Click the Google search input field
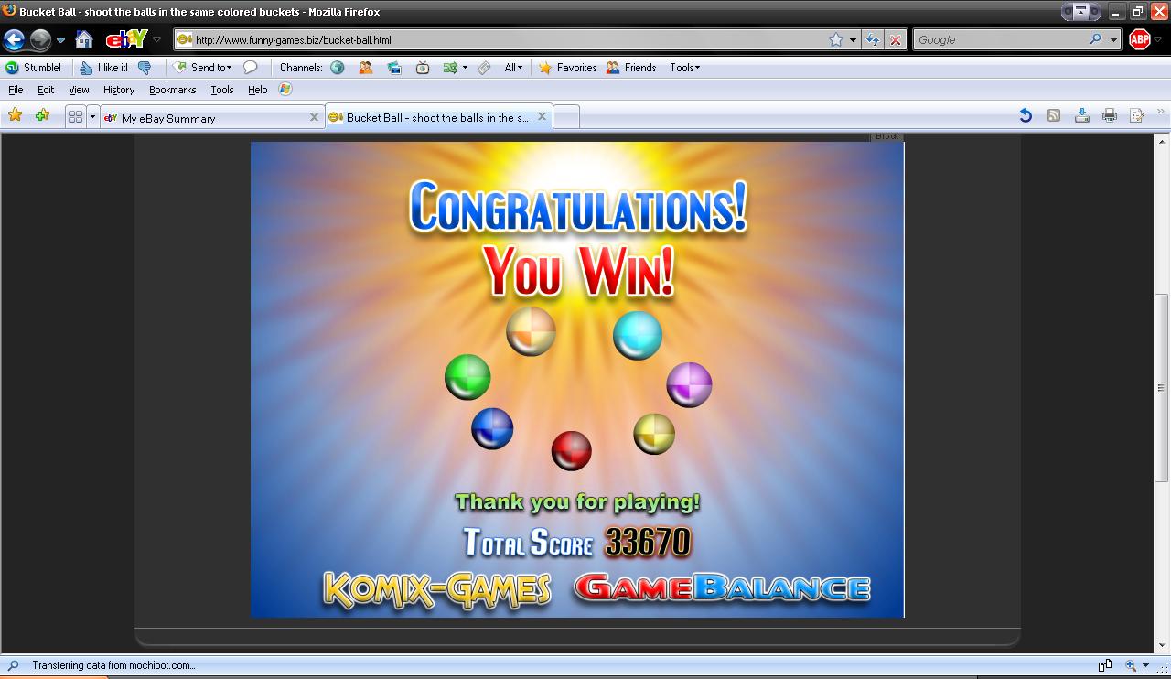Image resolution: width=1171 pixels, height=679 pixels. coord(1000,39)
